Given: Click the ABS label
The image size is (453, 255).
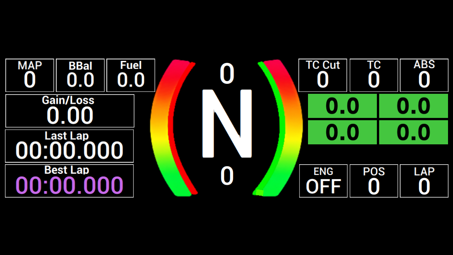Looking at the screenshot, I should point(424,64).
